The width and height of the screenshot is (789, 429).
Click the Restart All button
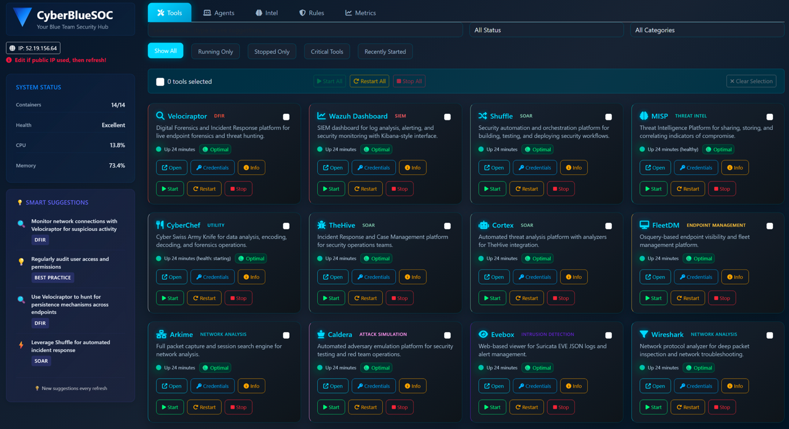pyautogui.click(x=369, y=81)
